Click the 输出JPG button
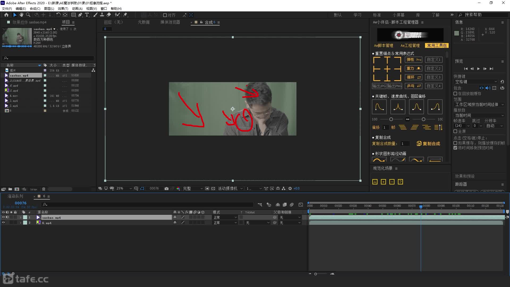Image resolution: width=510 pixels, height=287 pixels. [379, 86]
